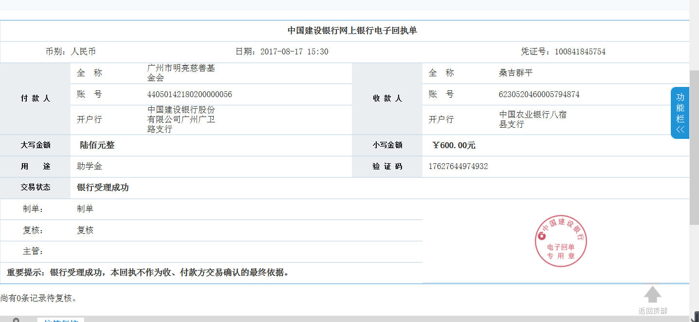Click payee bank 中国农业银行八宿县支行

pyautogui.click(x=533, y=119)
